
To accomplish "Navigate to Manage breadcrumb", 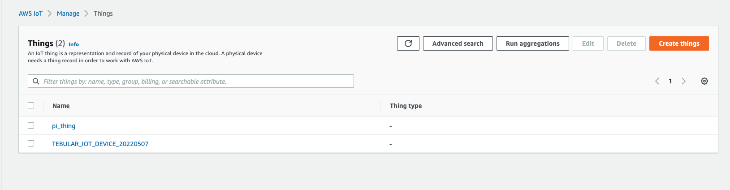I will tap(68, 13).
